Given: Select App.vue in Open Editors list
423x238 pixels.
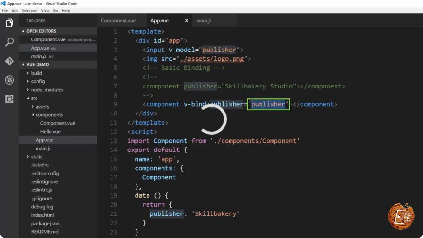Looking at the screenshot, I should pos(58,48).
